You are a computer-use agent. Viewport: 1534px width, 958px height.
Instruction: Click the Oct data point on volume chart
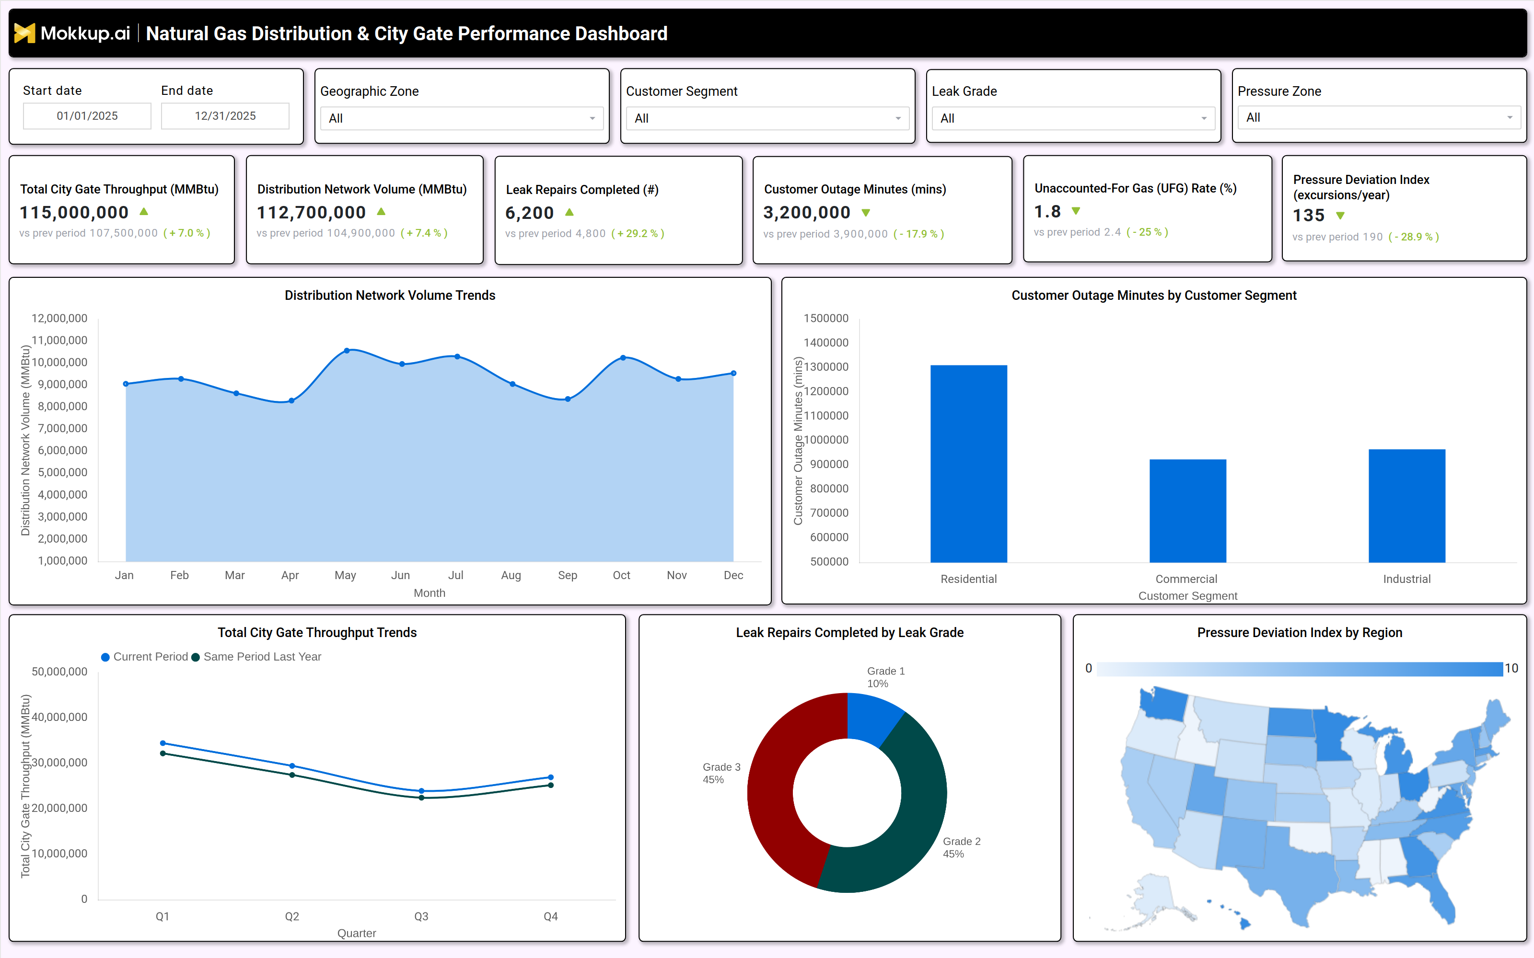623,358
